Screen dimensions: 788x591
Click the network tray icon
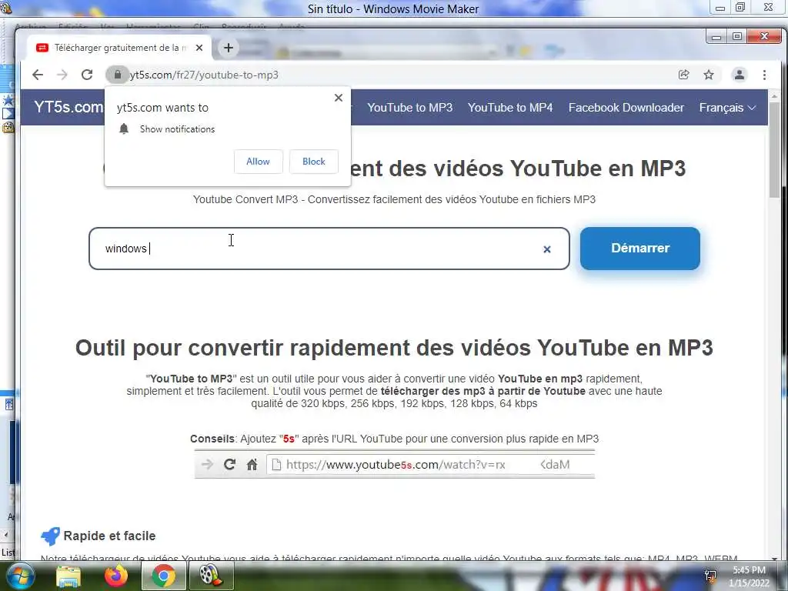(x=710, y=576)
